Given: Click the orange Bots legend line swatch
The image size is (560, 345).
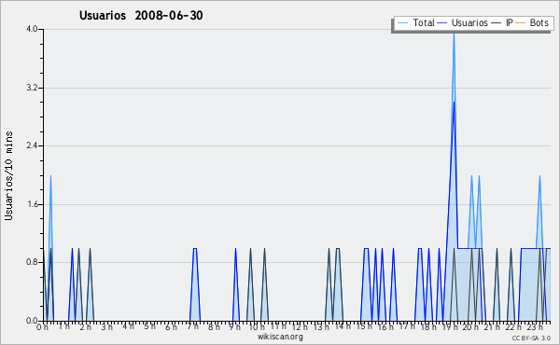Looking at the screenshot, I should [521, 23].
